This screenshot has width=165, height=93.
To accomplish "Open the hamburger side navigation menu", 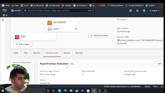I will [x=3, y=20].
